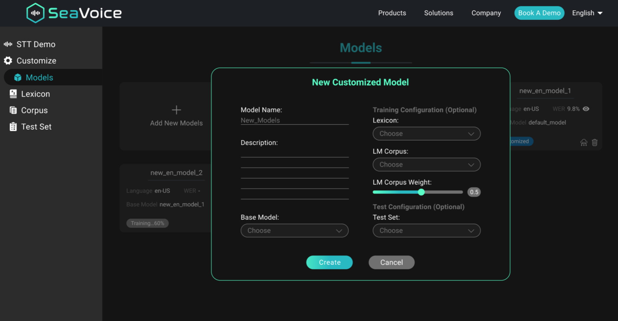Open the Lexicon Choose dropdown
The height and width of the screenshot is (321, 618).
coord(426,134)
